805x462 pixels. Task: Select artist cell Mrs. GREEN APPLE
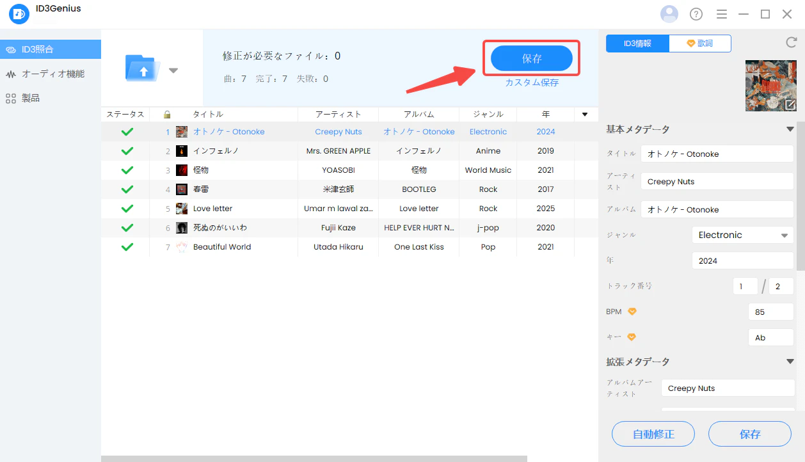point(339,151)
